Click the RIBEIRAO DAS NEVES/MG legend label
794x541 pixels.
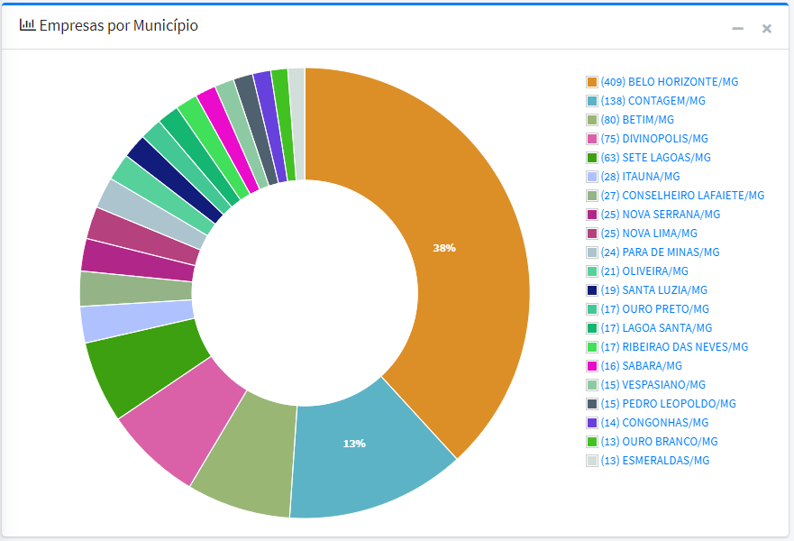(674, 347)
